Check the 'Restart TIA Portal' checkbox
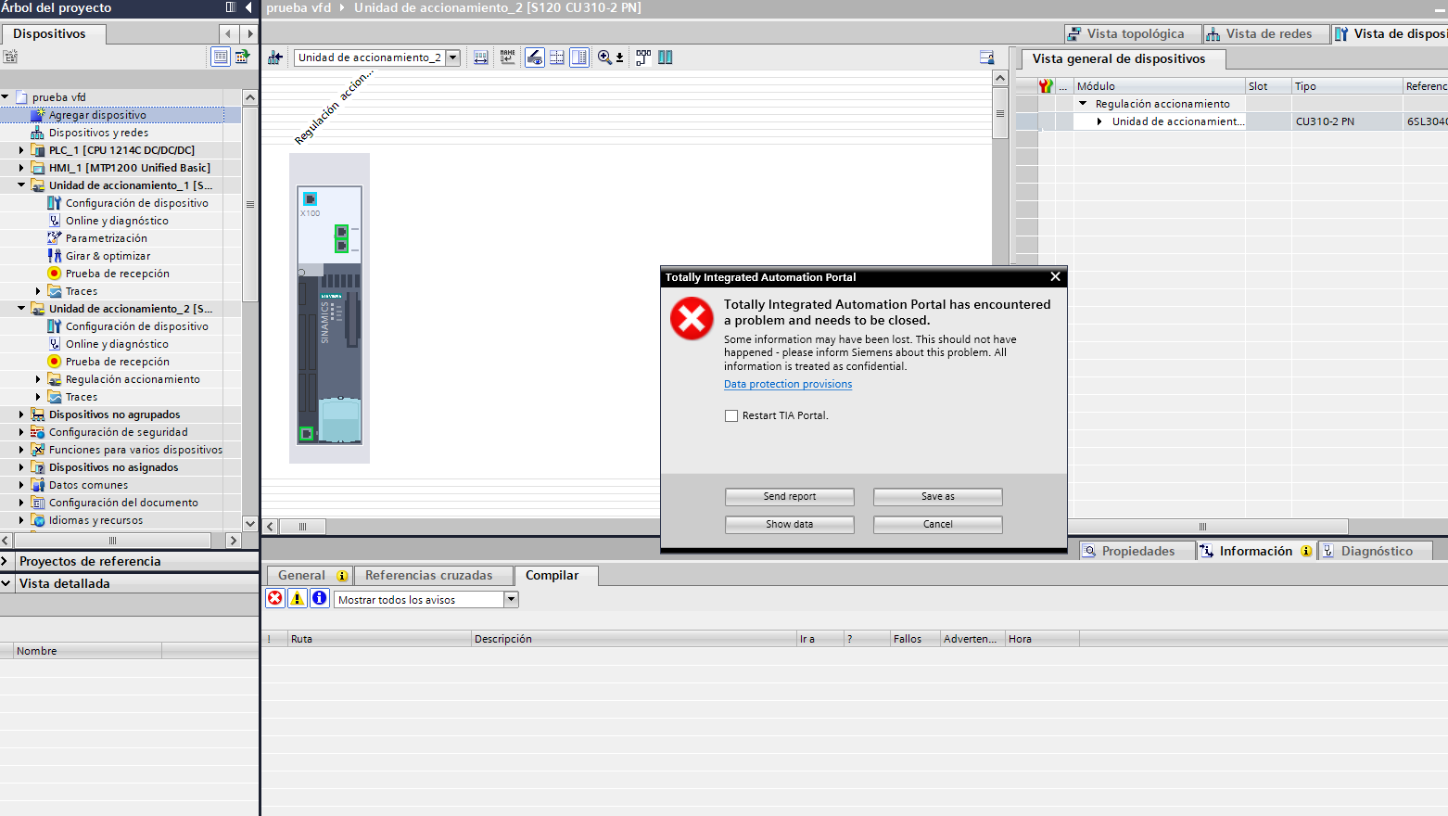 (x=731, y=416)
